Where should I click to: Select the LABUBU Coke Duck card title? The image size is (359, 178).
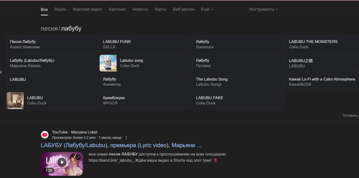pos(35,98)
